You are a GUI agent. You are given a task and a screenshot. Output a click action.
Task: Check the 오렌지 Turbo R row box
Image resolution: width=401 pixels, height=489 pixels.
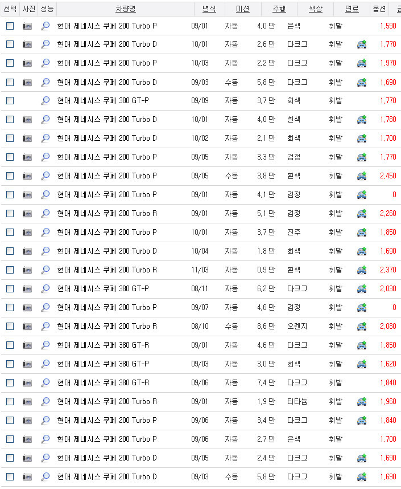[x=10, y=326]
